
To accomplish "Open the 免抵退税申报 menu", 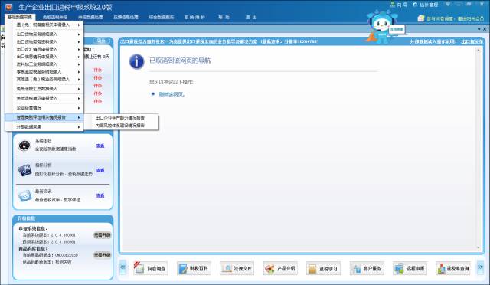I will click(55, 17).
